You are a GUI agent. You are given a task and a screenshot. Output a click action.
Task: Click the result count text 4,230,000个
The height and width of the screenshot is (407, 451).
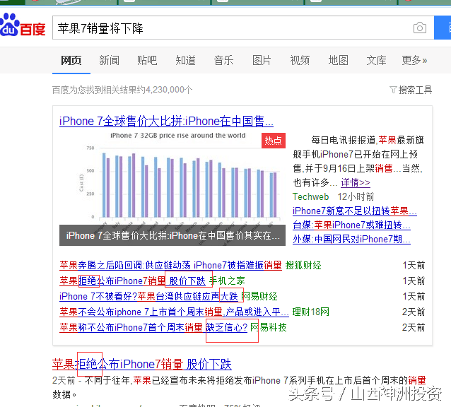pyautogui.click(x=169, y=90)
